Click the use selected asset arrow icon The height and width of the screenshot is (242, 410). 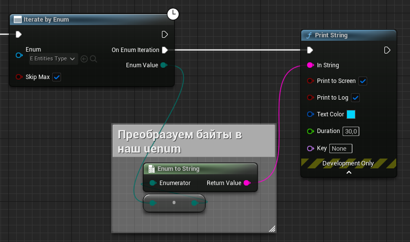click(84, 59)
